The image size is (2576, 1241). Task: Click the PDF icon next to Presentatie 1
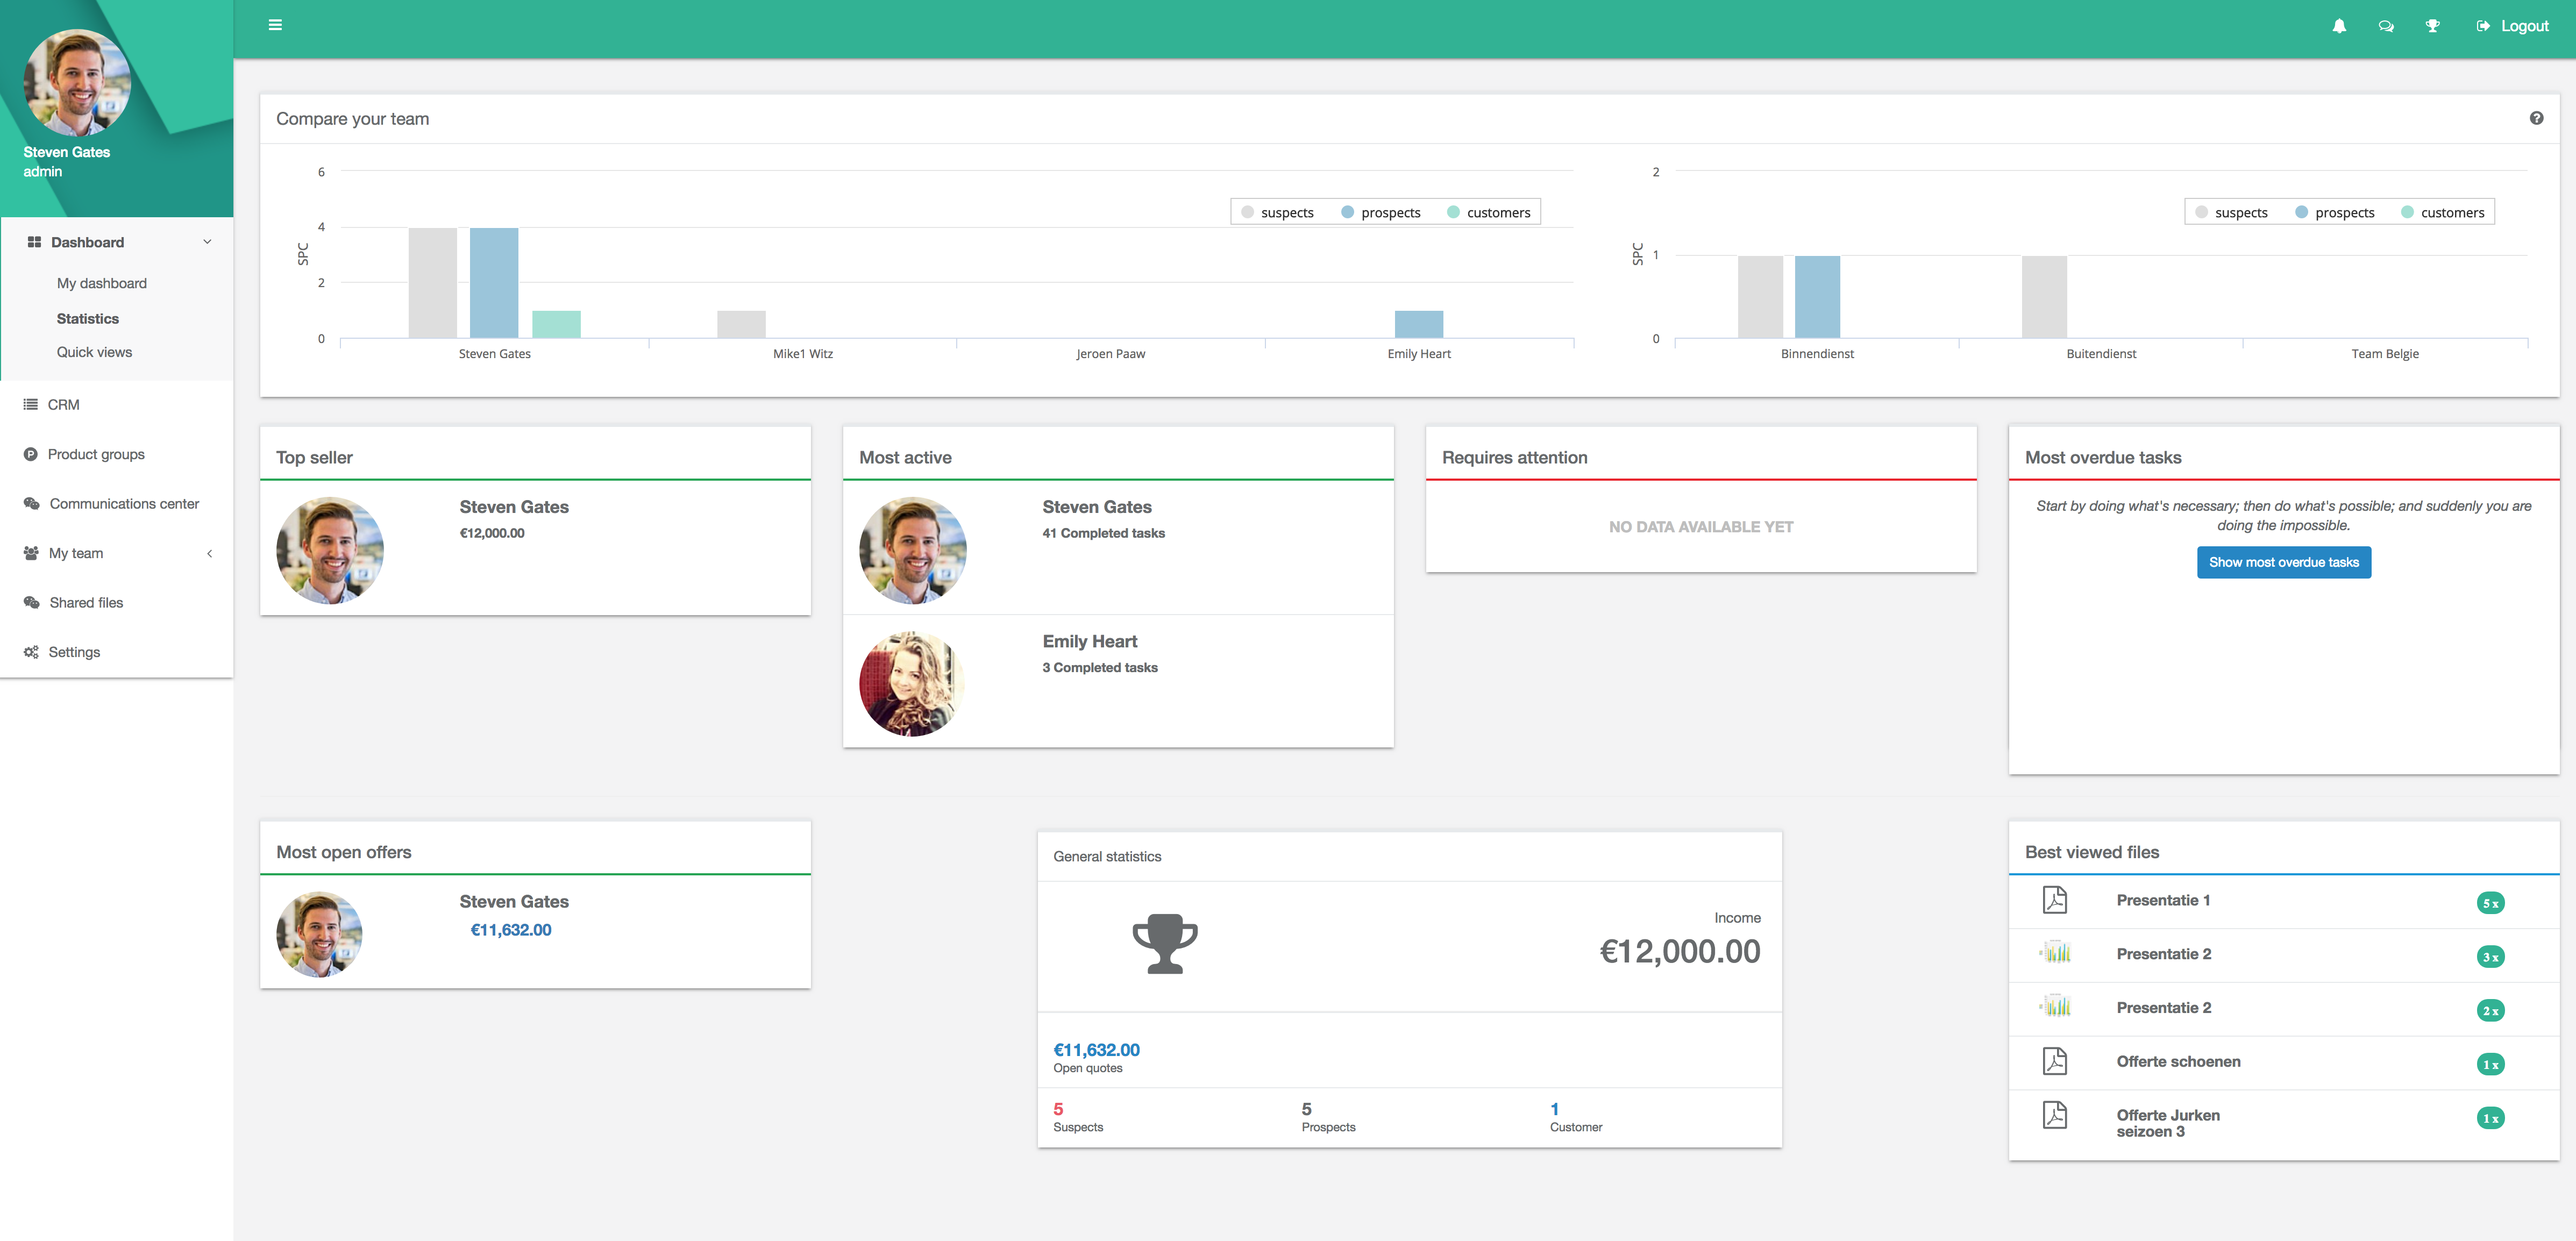click(x=2054, y=900)
